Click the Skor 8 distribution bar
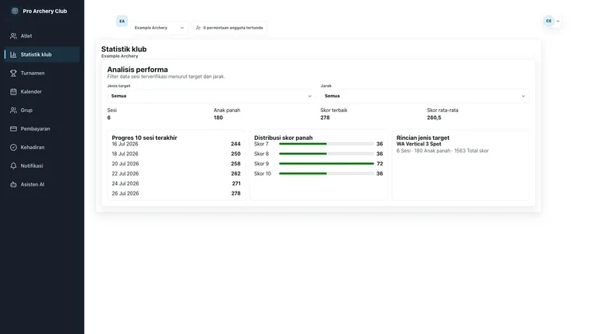This screenshot has width=595, height=334. (x=326, y=154)
